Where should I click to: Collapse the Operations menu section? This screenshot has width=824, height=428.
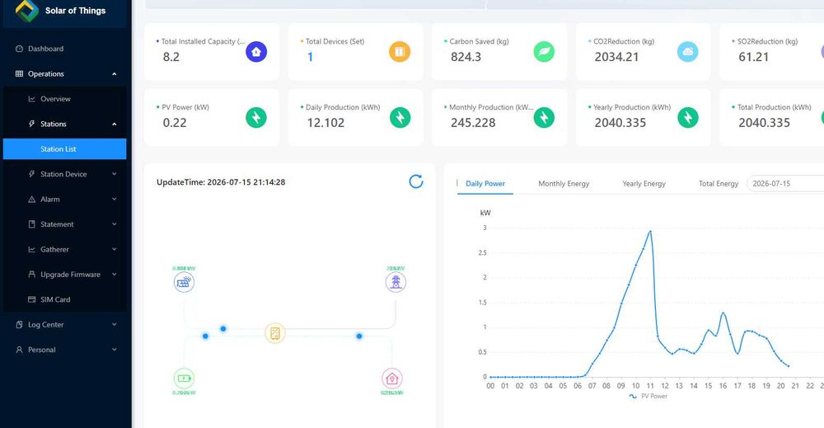64,73
